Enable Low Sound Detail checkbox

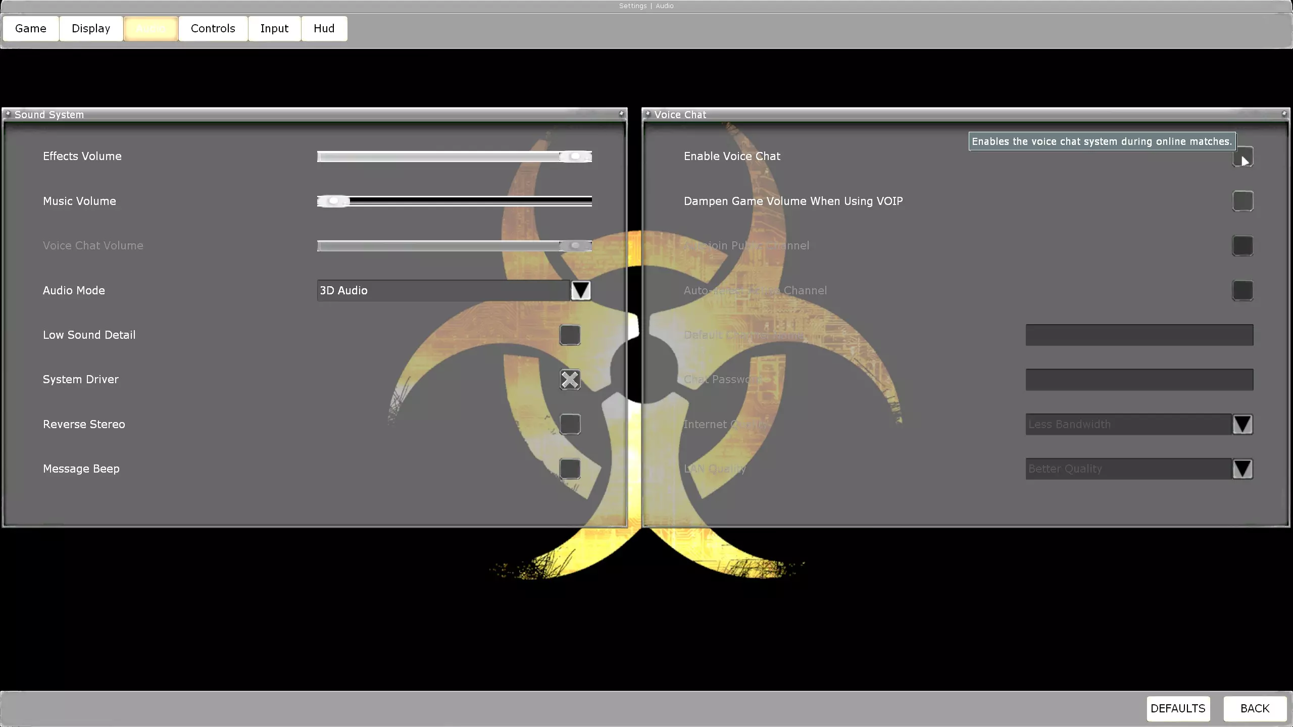[x=570, y=335]
